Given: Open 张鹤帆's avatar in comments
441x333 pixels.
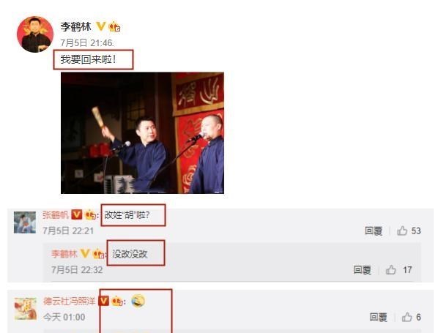Looking at the screenshot, I should tap(25, 222).
